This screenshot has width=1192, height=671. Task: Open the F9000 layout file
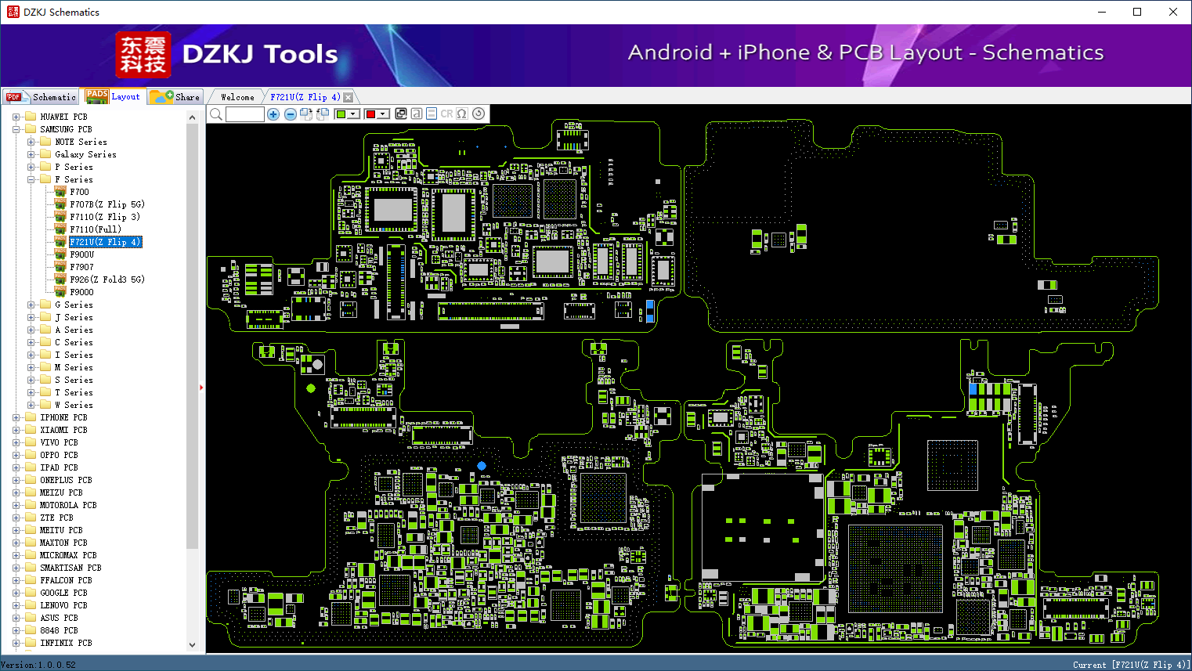click(81, 292)
